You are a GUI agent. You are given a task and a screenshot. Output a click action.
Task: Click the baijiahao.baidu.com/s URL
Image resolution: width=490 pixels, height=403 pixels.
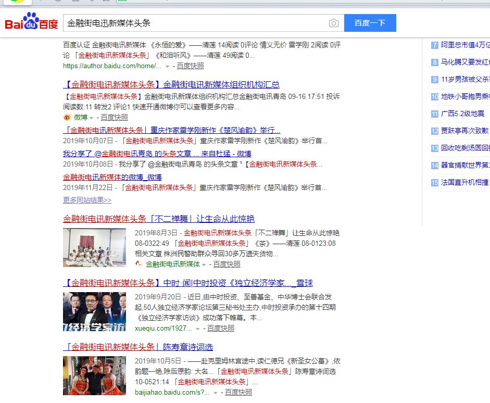pyautogui.click(x=172, y=393)
